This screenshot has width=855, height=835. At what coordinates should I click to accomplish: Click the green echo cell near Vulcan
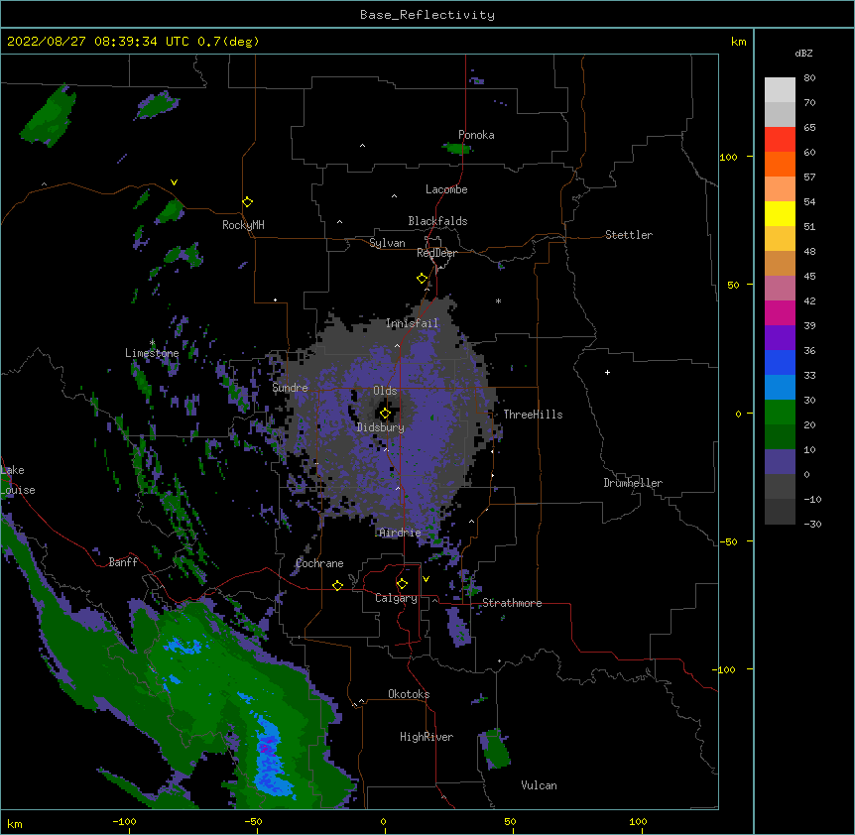click(495, 749)
